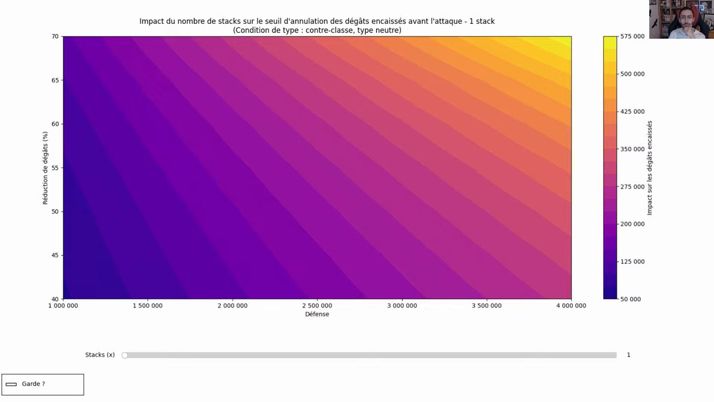Select the "Garde ?" label text

[35, 384]
